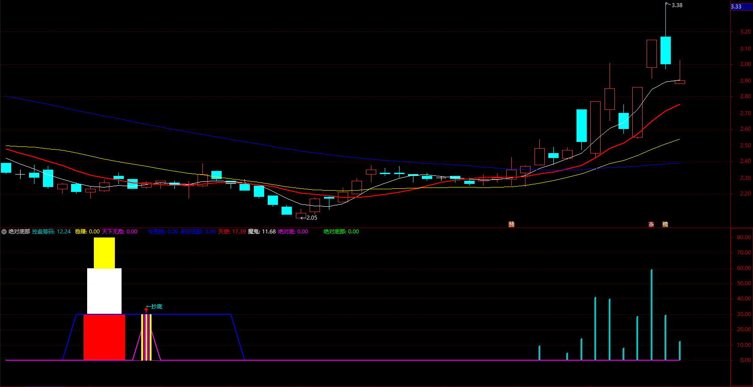Click the 2.50 price axis label
The image size is (753, 387).
[x=745, y=146]
